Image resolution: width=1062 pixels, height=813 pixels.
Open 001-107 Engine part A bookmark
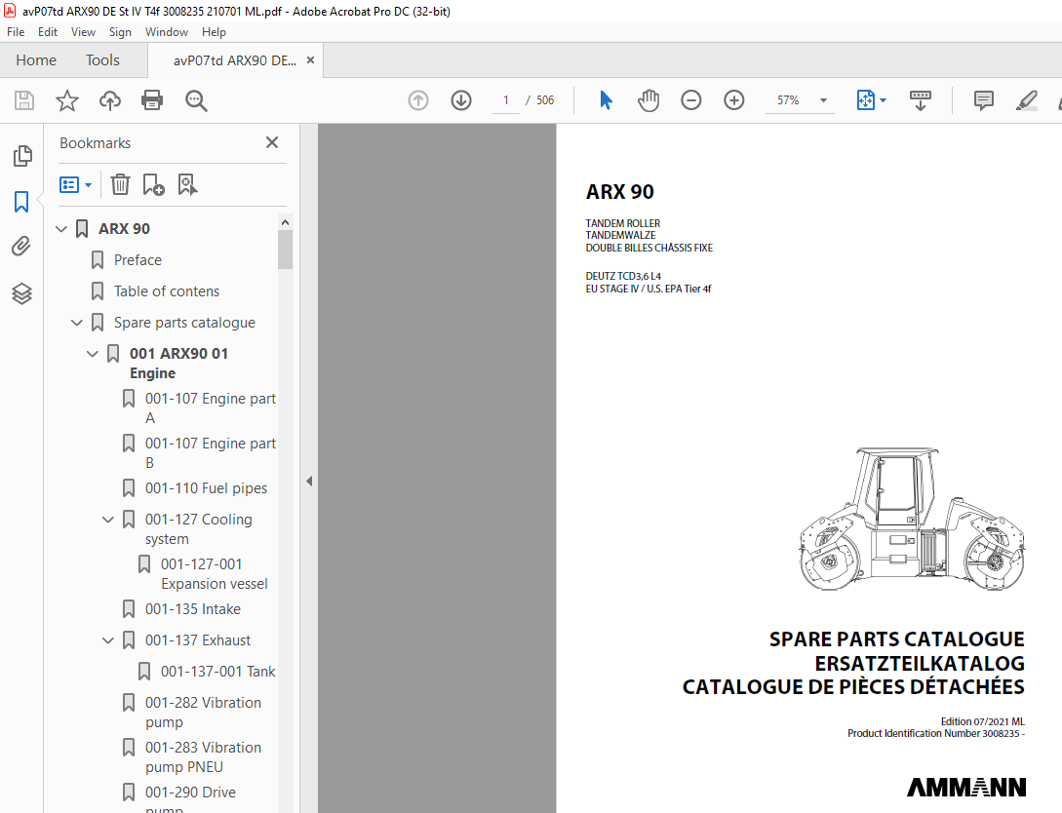210,408
